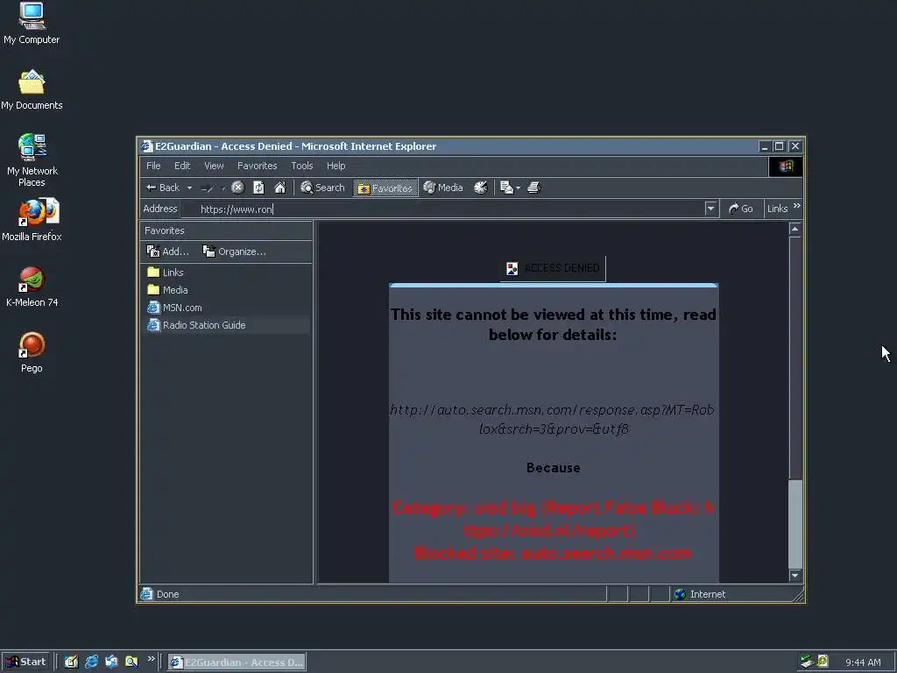Open the Back history dropdown arrow

click(x=189, y=188)
